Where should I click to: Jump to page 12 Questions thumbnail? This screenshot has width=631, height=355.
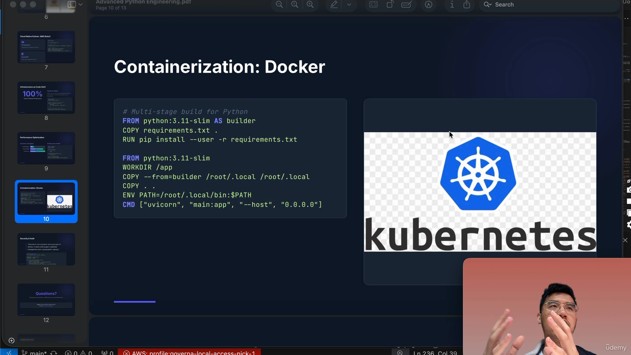point(46,300)
